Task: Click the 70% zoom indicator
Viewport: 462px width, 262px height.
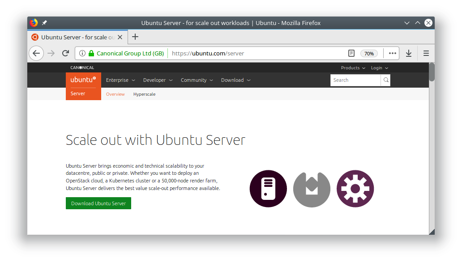Action: point(369,53)
